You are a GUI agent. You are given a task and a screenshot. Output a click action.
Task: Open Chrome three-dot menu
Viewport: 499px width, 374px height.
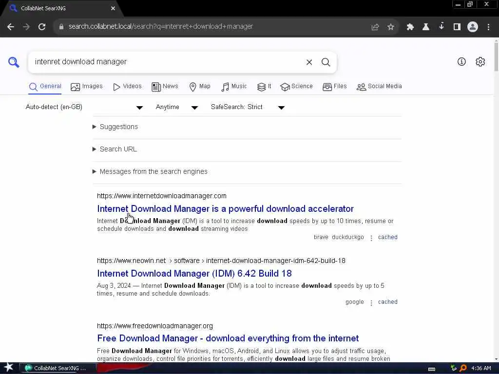[488, 27]
